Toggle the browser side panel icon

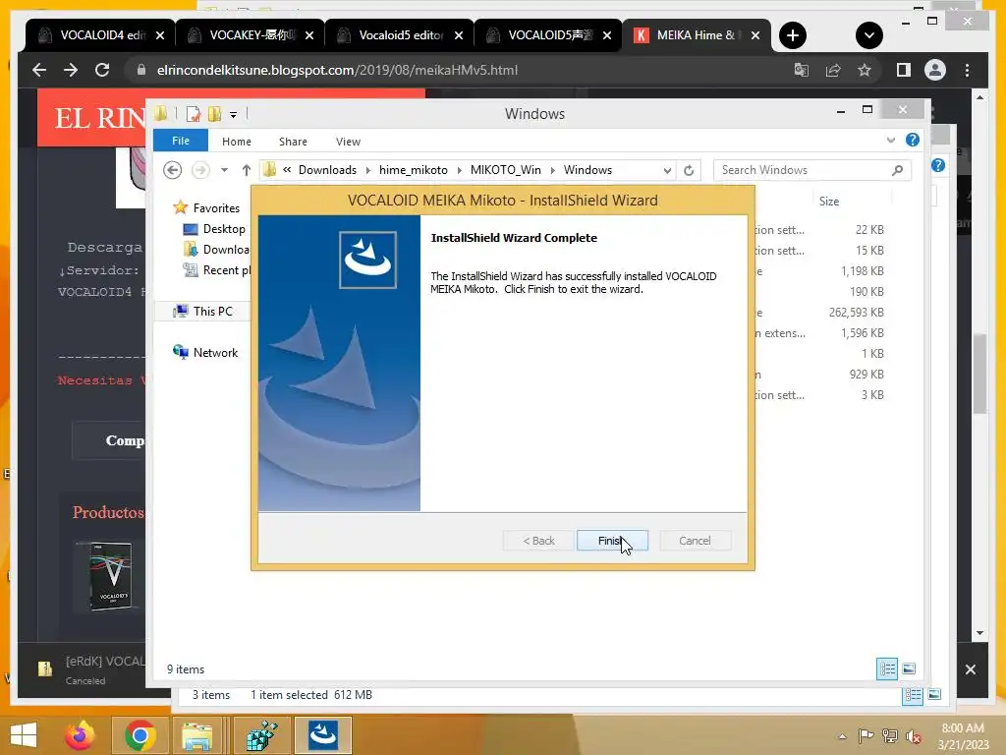click(x=904, y=70)
